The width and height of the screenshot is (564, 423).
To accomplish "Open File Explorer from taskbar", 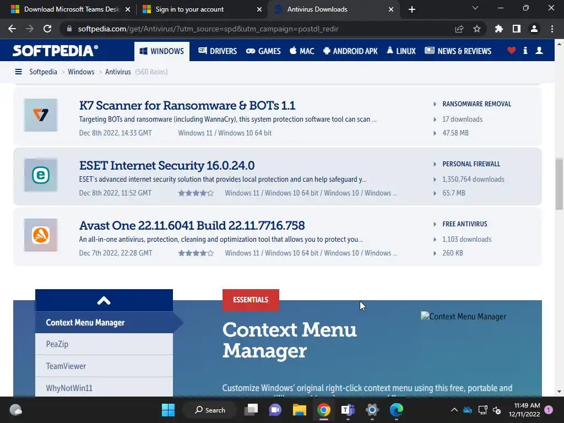I will pyautogui.click(x=299, y=410).
